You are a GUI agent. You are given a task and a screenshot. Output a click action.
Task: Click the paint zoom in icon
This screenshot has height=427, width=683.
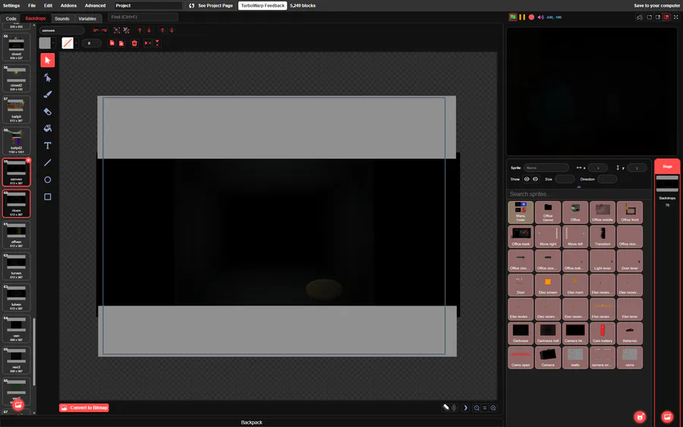tap(493, 408)
